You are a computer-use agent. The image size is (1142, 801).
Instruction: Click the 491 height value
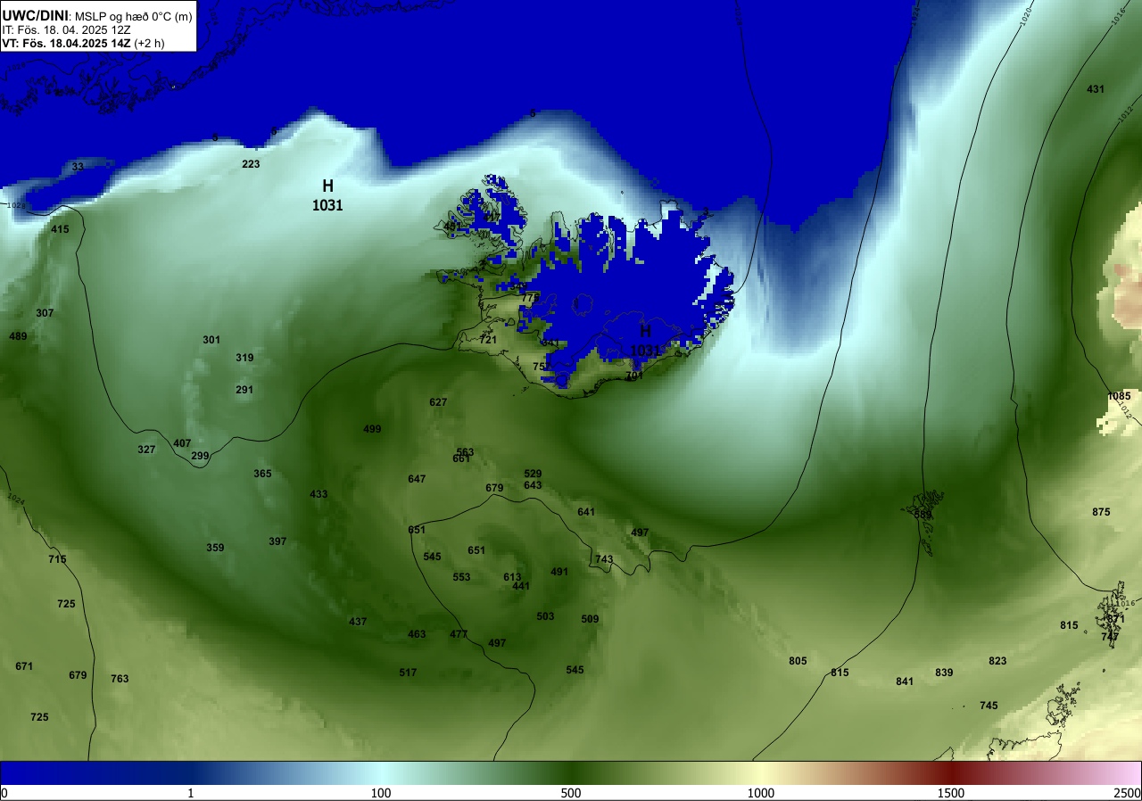coord(559,572)
